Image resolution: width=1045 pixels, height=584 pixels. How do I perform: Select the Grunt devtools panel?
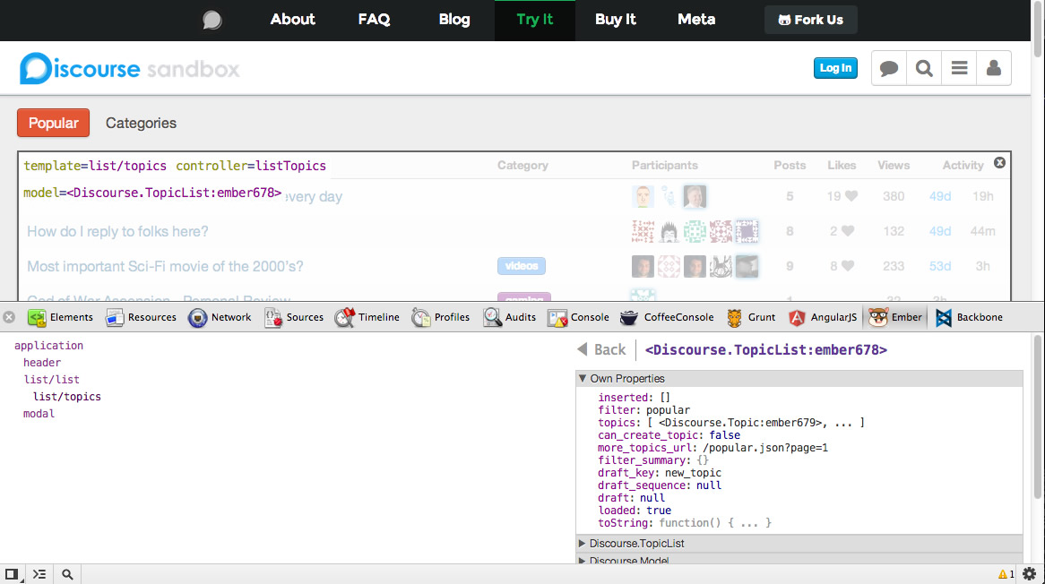(x=751, y=317)
